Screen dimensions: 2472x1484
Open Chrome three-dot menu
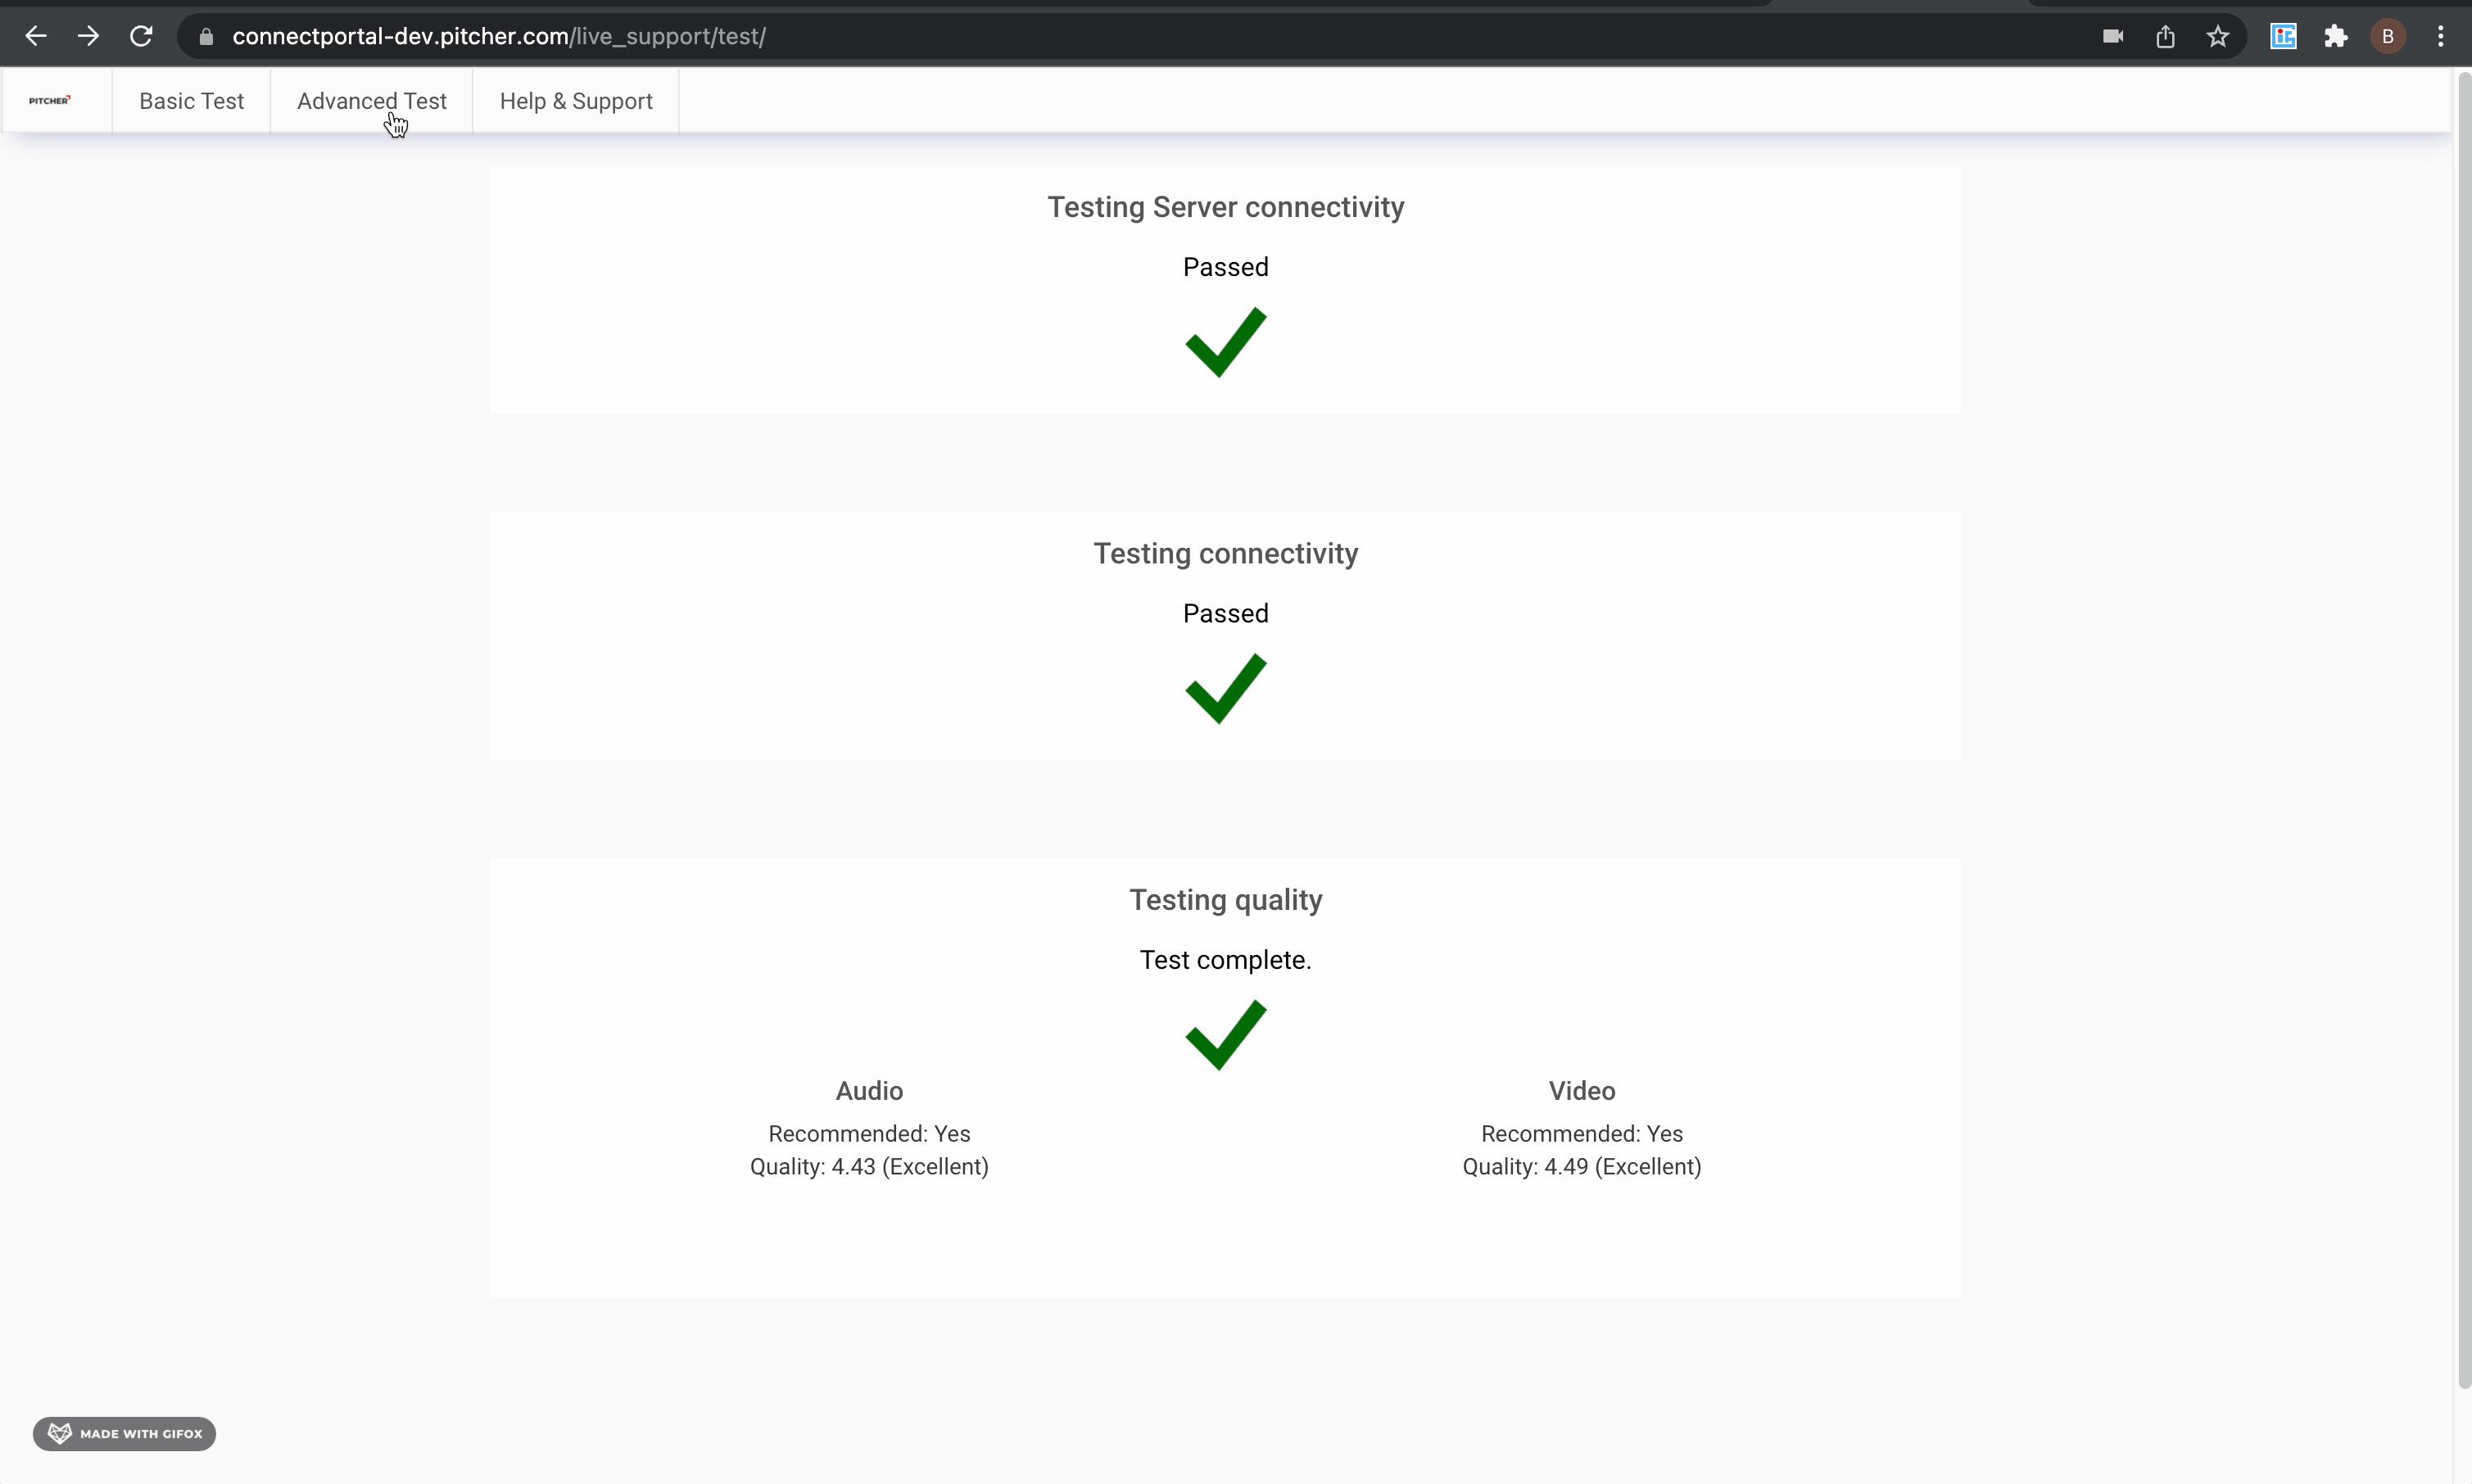(2440, 37)
